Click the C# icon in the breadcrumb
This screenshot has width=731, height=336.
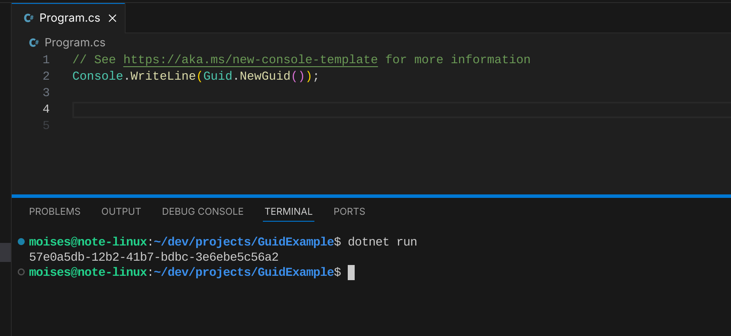34,42
